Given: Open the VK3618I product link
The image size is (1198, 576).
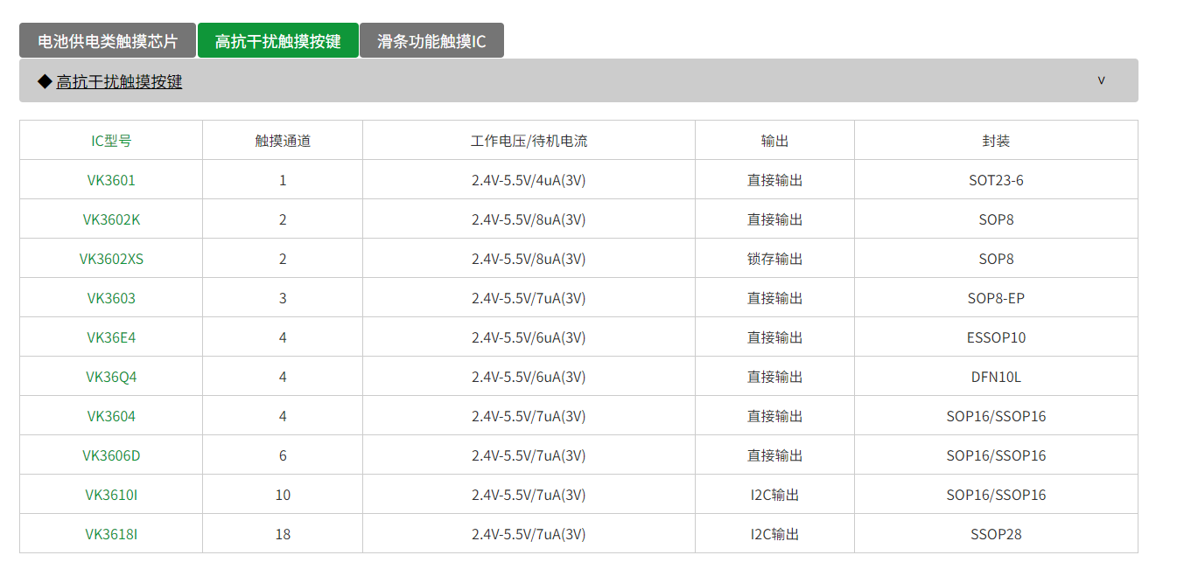Looking at the screenshot, I should pyautogui.click(x=111, y=534).
